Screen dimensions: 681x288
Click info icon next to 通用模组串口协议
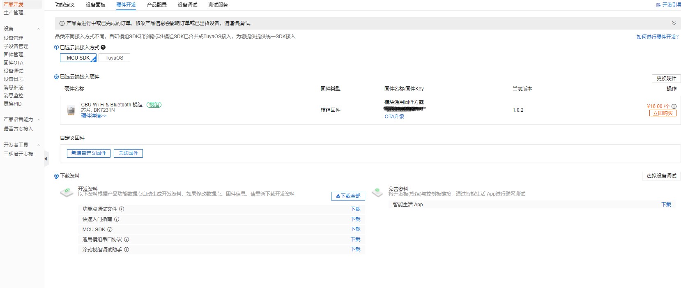(x=127, y=240)
